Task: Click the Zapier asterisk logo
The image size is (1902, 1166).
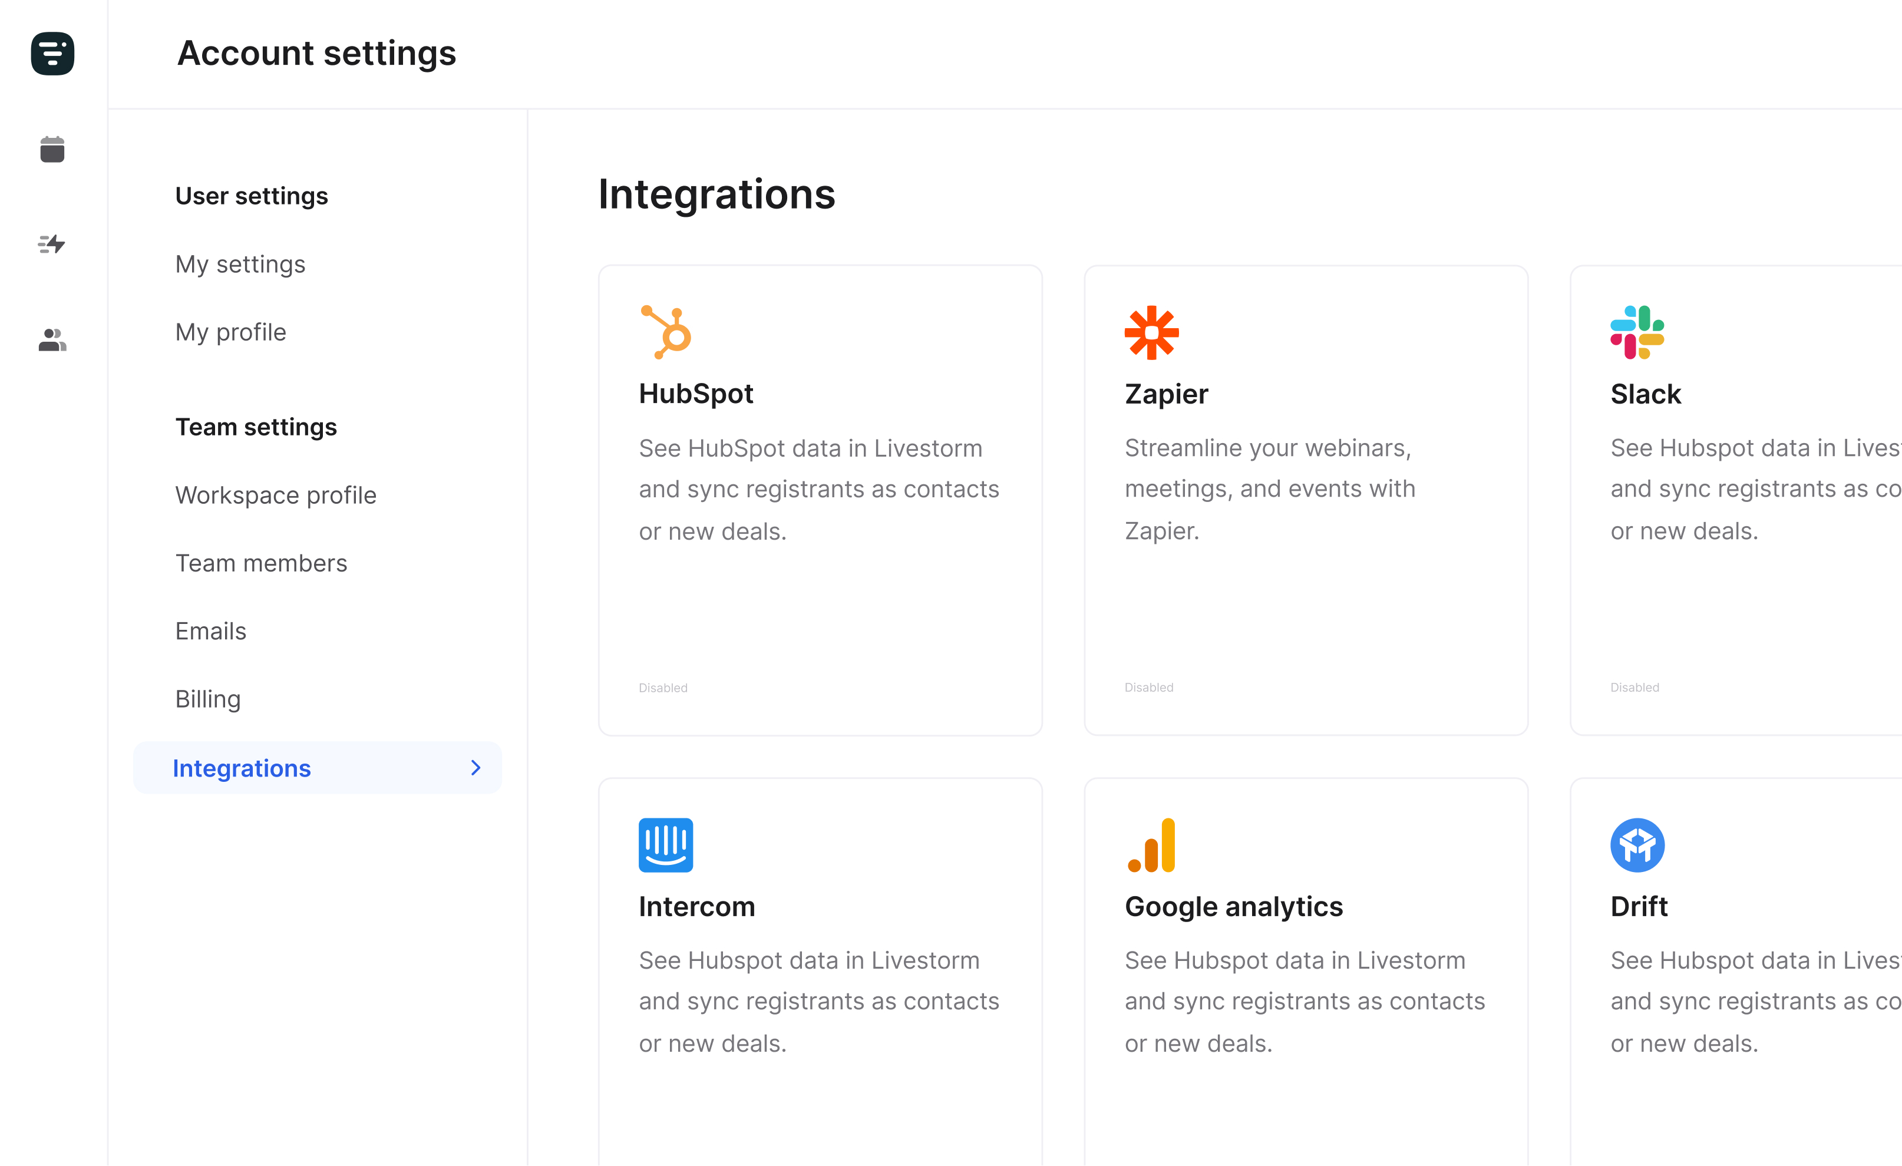Action: (1152, 332)
